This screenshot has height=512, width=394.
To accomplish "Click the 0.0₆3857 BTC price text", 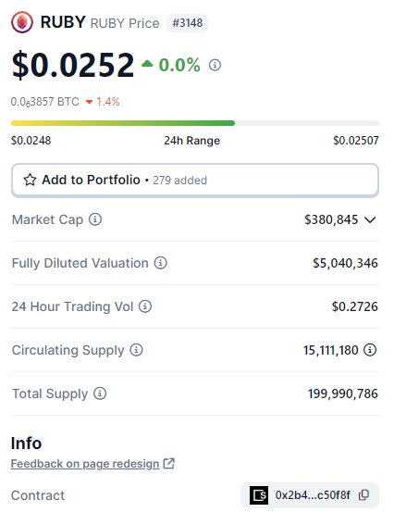I will coord(45,102).
